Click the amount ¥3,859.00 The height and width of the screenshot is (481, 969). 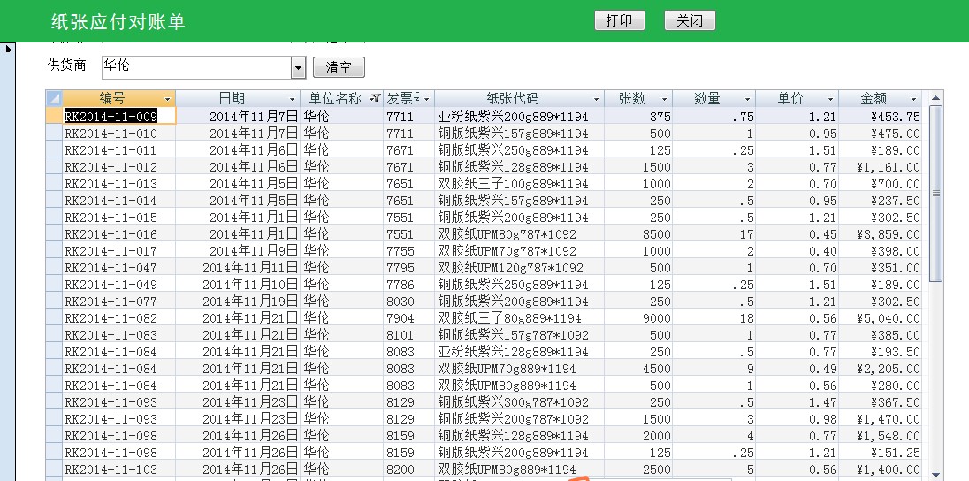click(881, 234)
